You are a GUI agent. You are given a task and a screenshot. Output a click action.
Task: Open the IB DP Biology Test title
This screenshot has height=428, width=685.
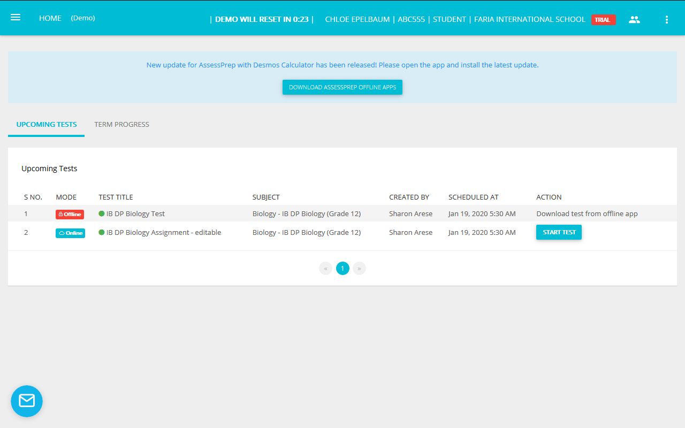coord(135,213)
